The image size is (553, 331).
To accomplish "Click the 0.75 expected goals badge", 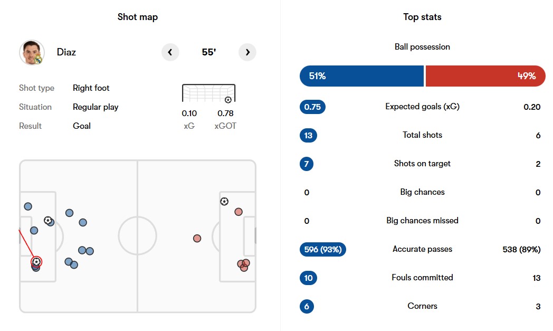I will (x=312, y=107).
